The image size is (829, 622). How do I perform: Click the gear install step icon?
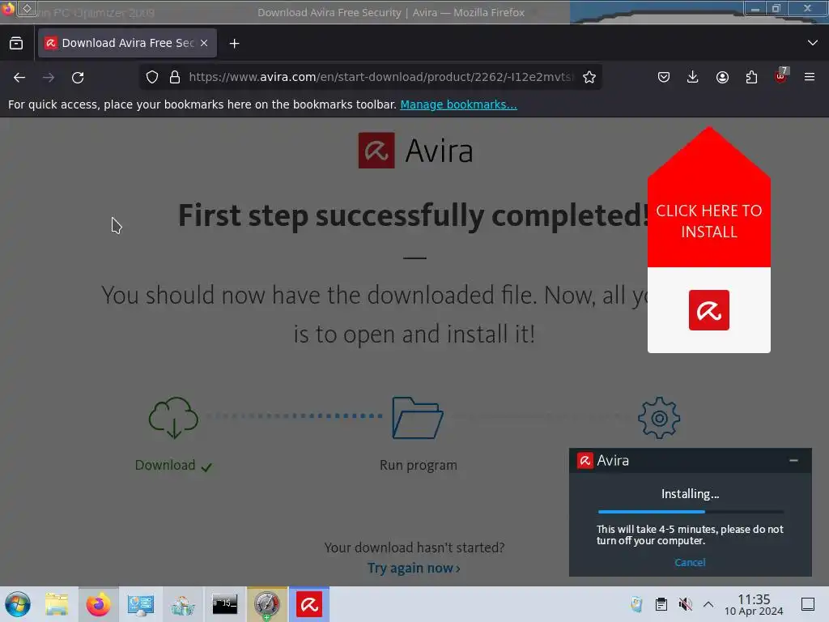(x=659, y=418)
